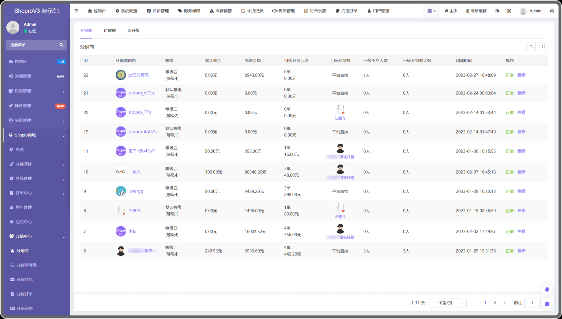The image size is (562, 319).
Task: Click 查看 link for distributor ID 22
Action: pos(522,75)
